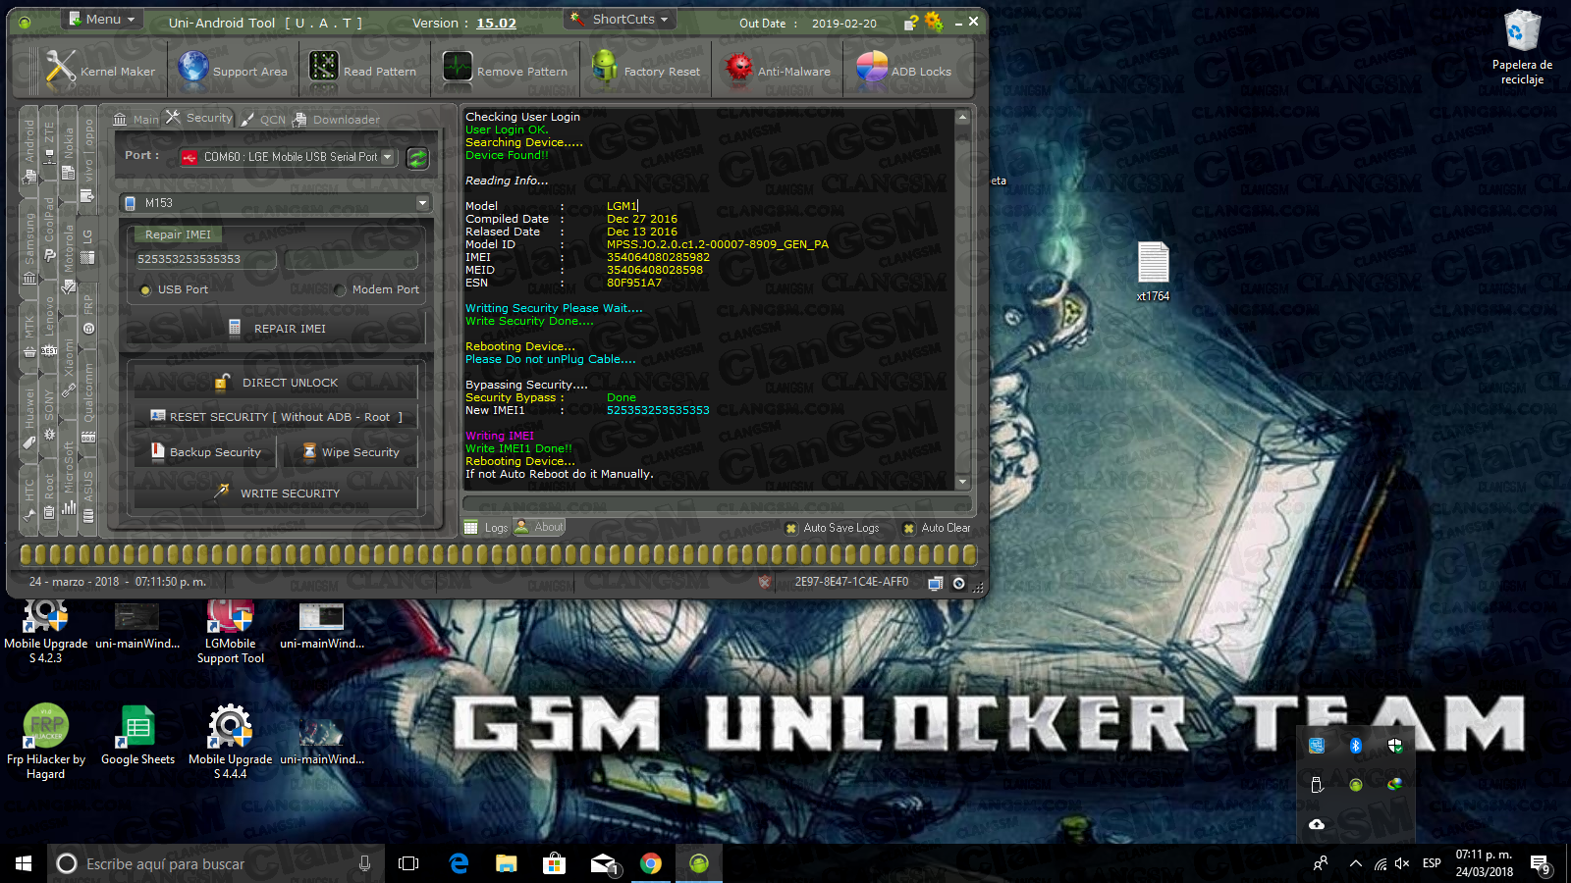Open the ADB Locks tool
The image size is (1571, 883).
(x=903, y=71)
